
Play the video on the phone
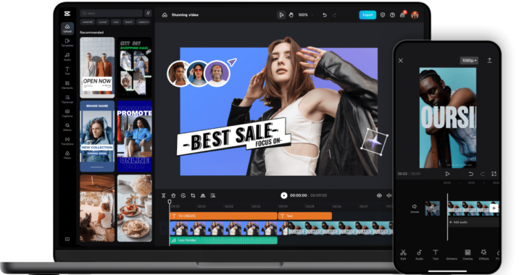point(447,174)
